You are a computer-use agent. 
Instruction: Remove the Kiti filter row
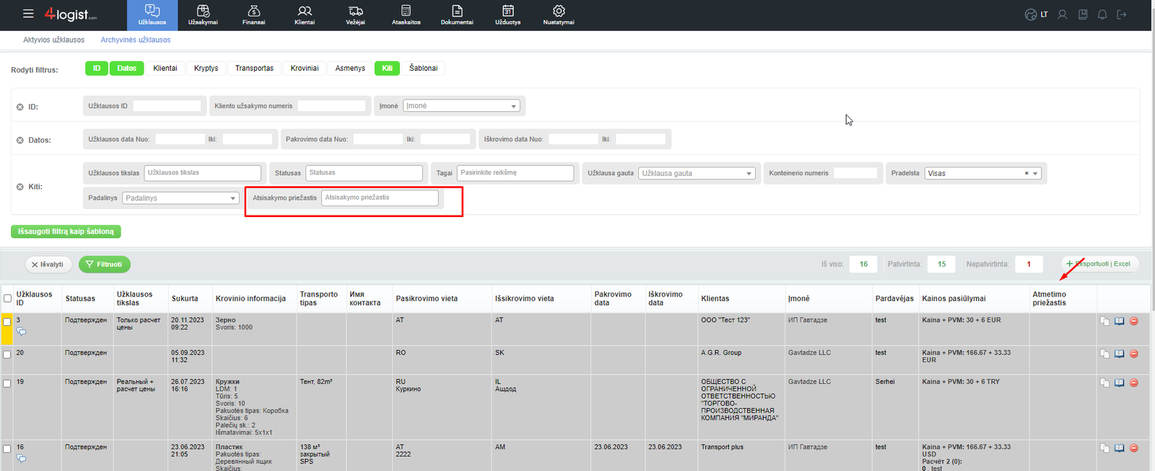coord(20,186)
